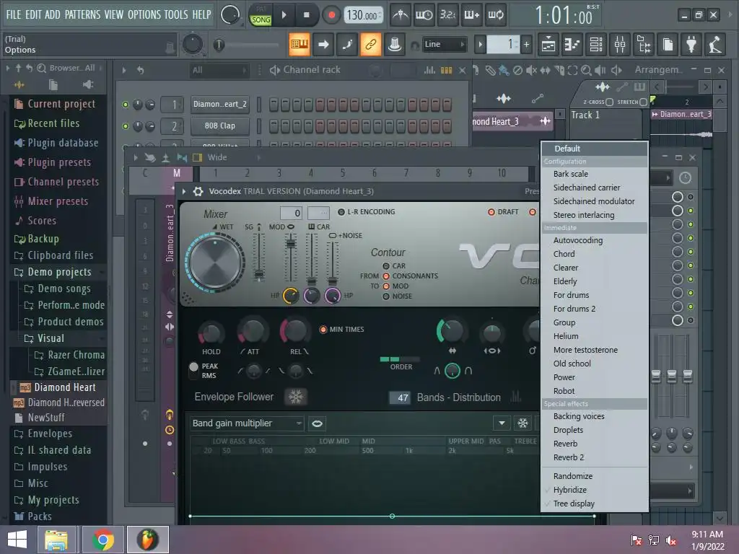The height and width of the screenshot is (554, 739).
Task: Click the Vocodex WET knob
Action: coord(215,263)
